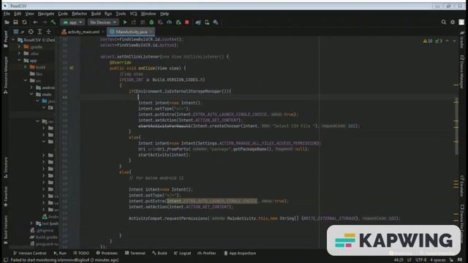468x263 pixels.
Task: Click the warnings indicator showing 10
Action: click(428, 41)
